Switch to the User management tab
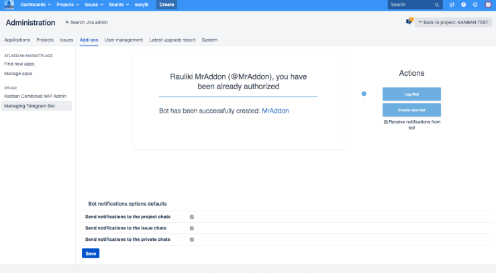Image resolution: width=496 pixels, height=273 pixels. (123, 40)
